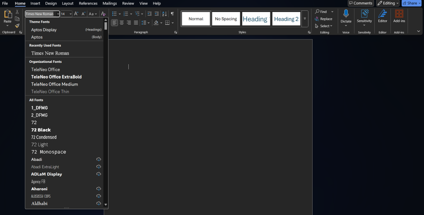Click the Increase Font Size icon
The width and height of the screenshot is (424, 215).
tap(76, 14)
